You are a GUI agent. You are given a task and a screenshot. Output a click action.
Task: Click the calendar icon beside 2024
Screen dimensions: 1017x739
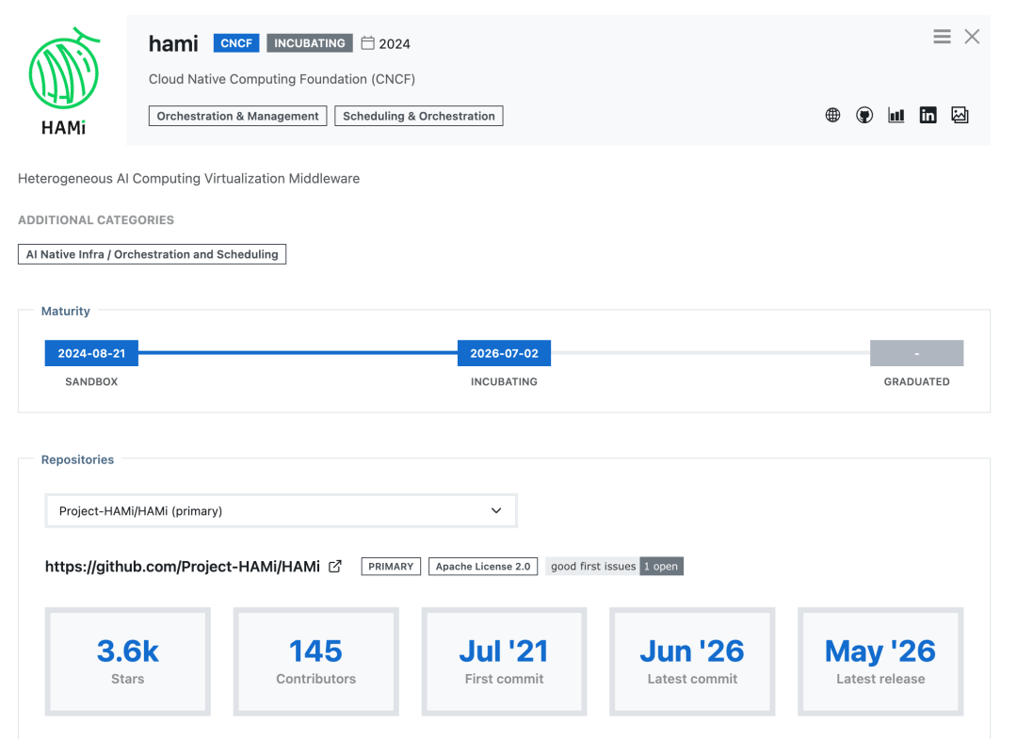point(368,42)
